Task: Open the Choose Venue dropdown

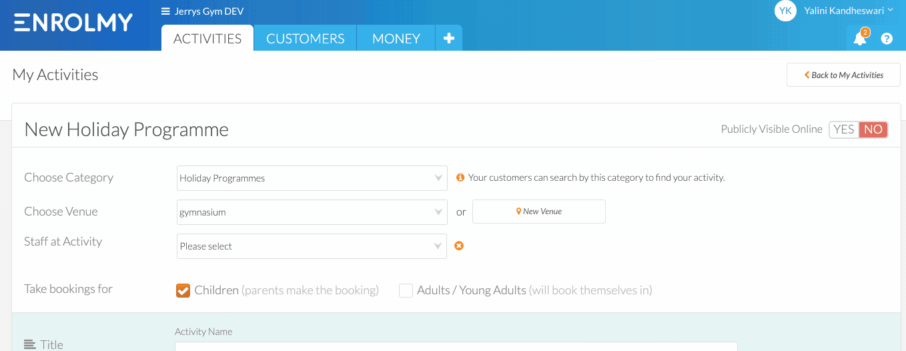Action: 312,212
